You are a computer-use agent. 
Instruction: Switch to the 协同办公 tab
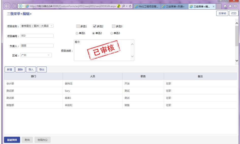[41, 140]
